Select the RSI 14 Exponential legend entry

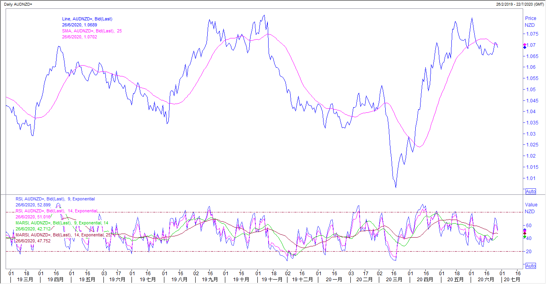(57, 211)
